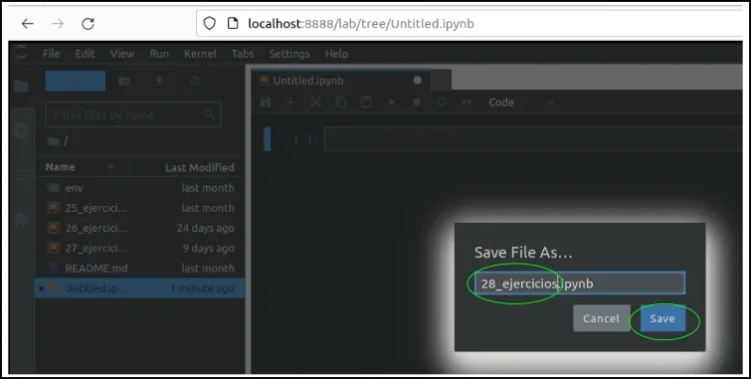This screenshot has width=751, height=379.
Task: Restart kernel and run all cells
Action: click(467, 102)
